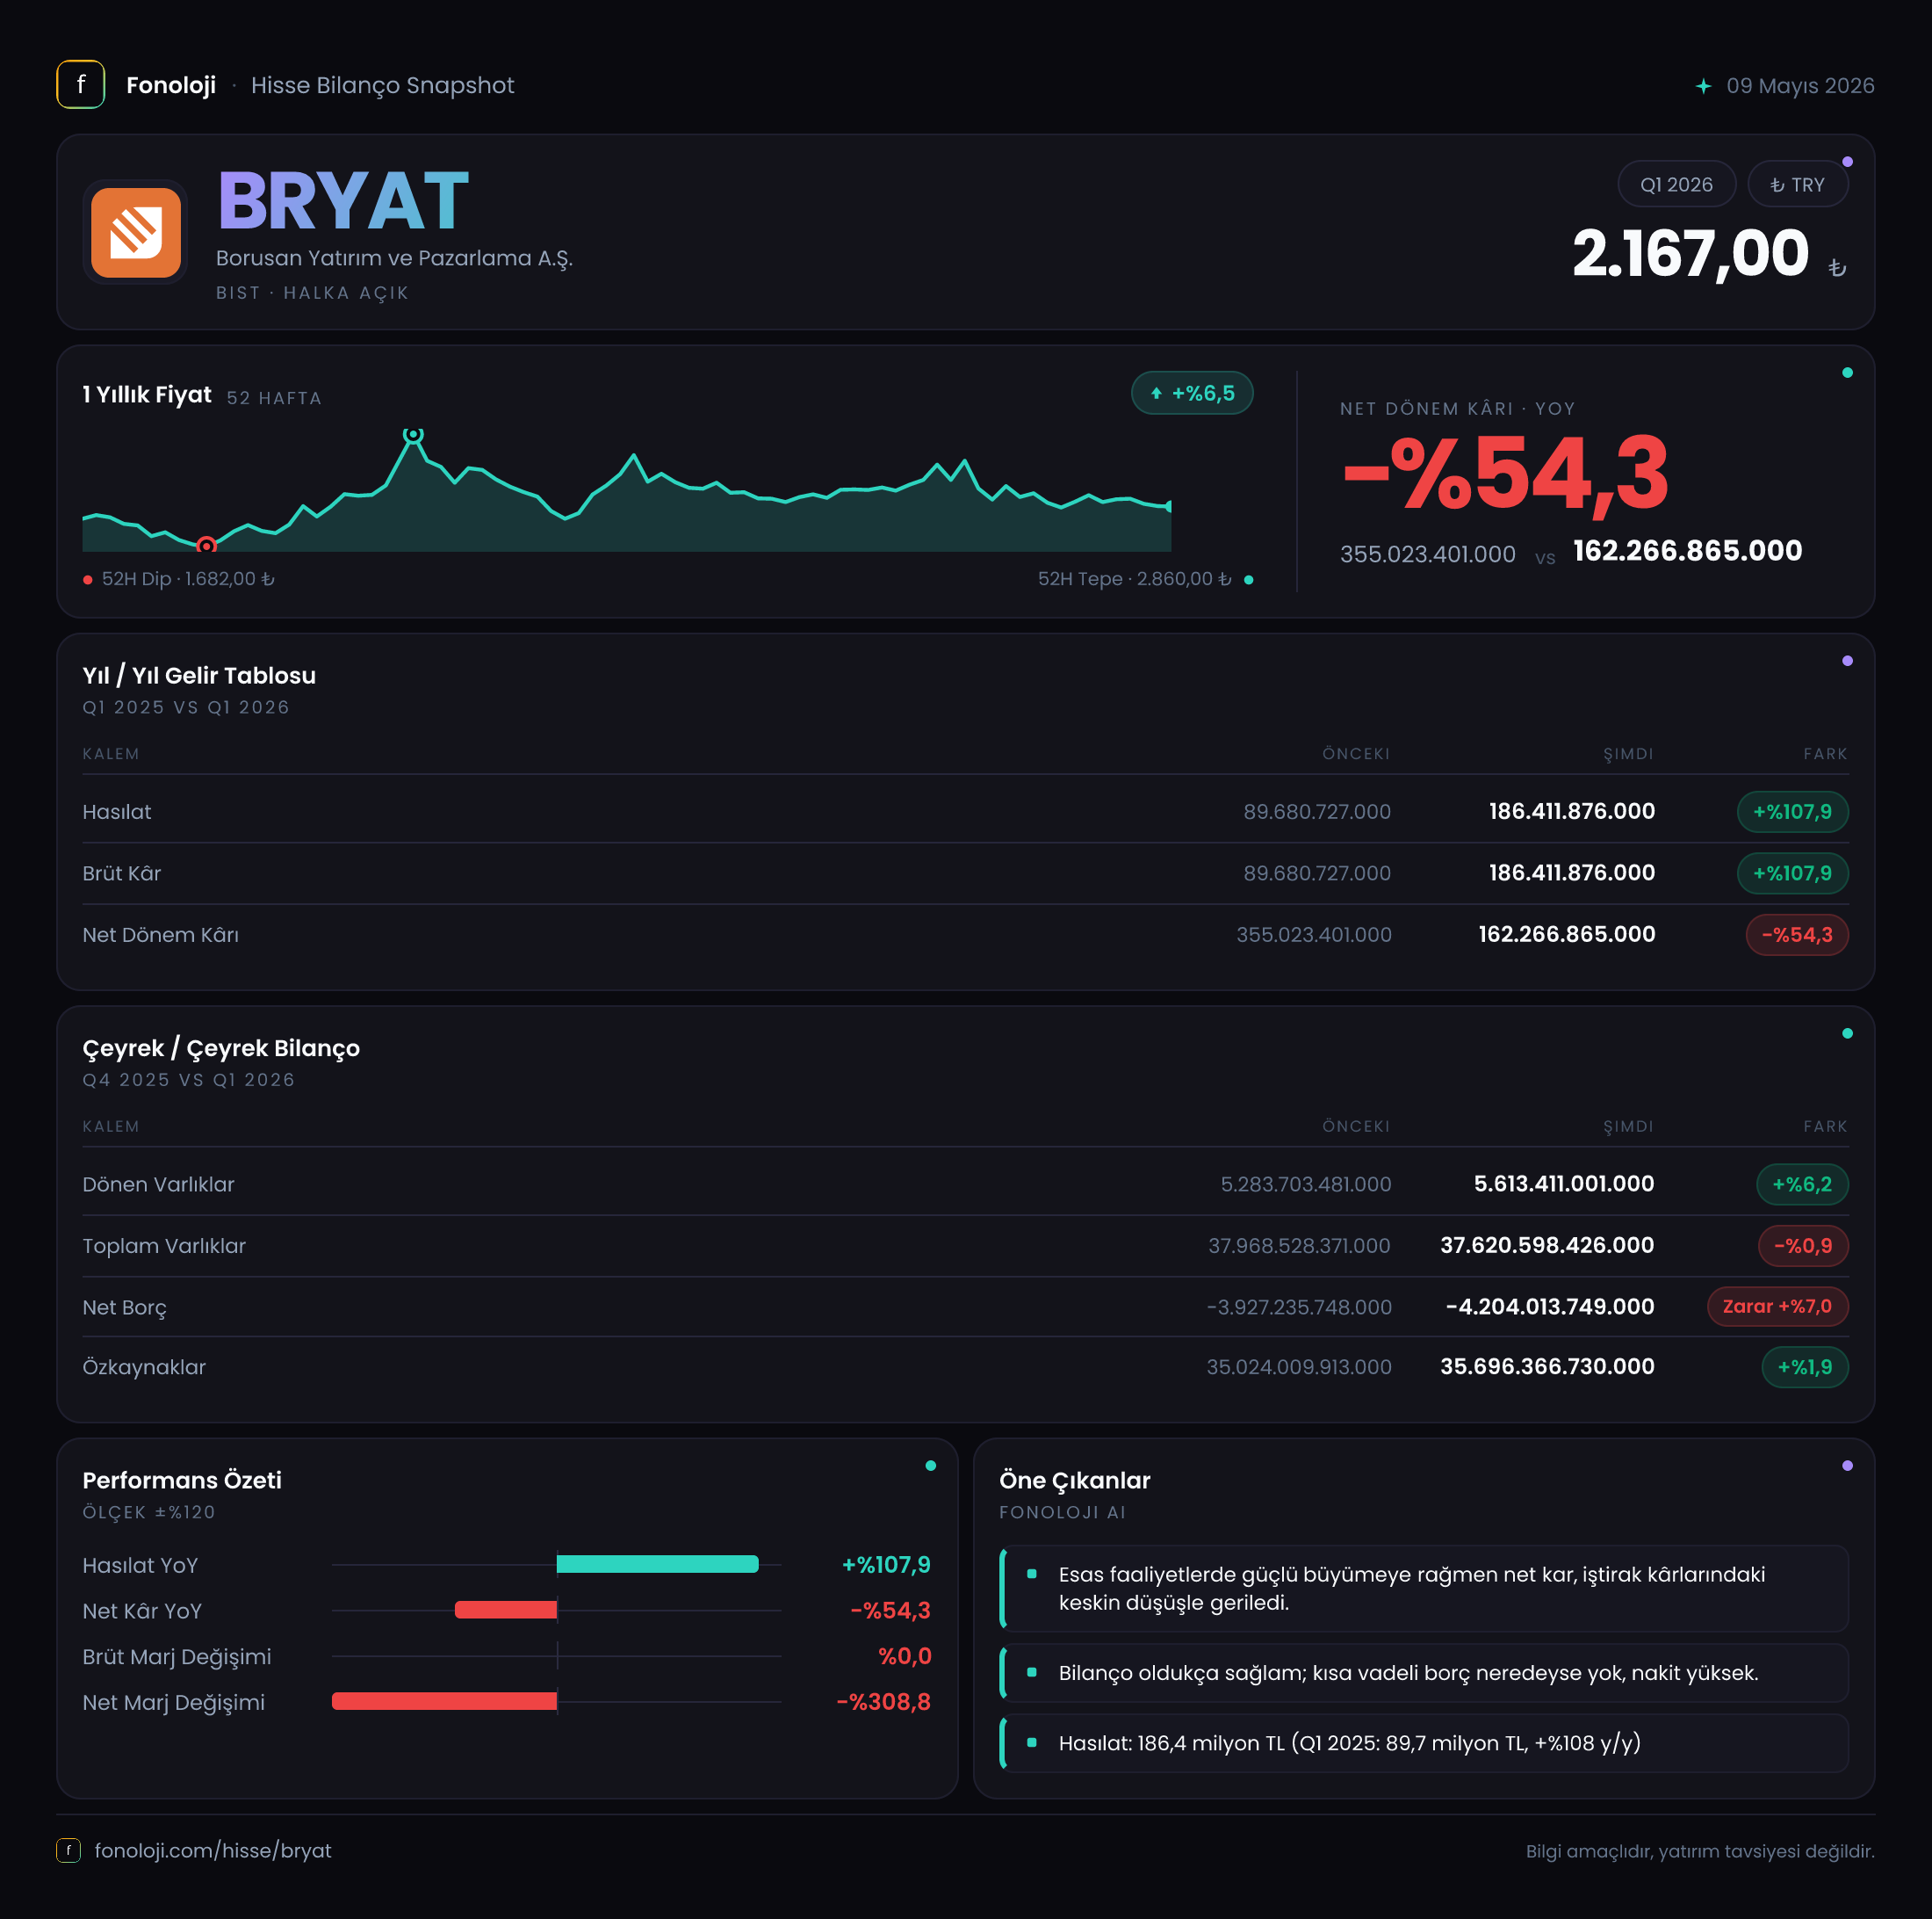This screenshot has height=1919, width=1932.
Task: Click the Dönen Varlıklar +%6,2 badge
Action: click(x=1802, y=1184)
